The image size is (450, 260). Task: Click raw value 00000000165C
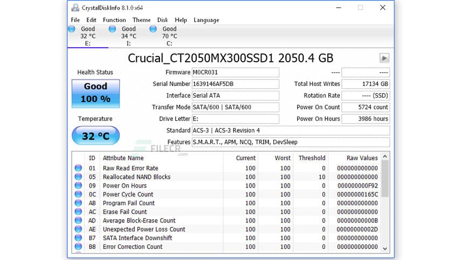pos(357,194)
